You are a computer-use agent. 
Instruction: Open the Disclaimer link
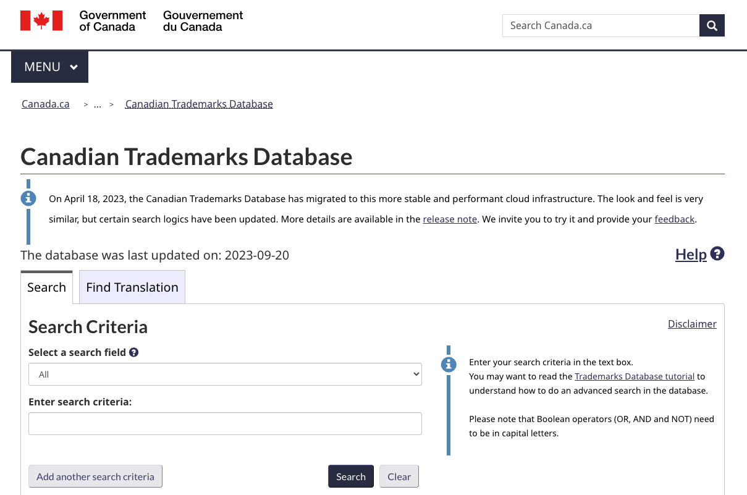pyautogui.click(x=692, y=324)
